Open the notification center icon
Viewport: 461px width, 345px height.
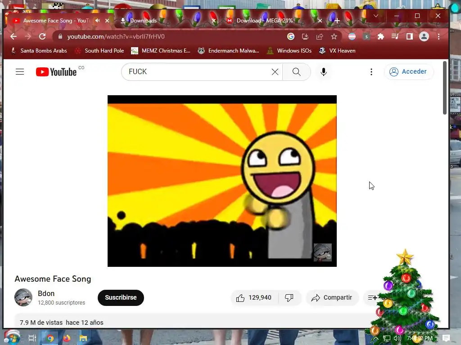tap(446, 338)
